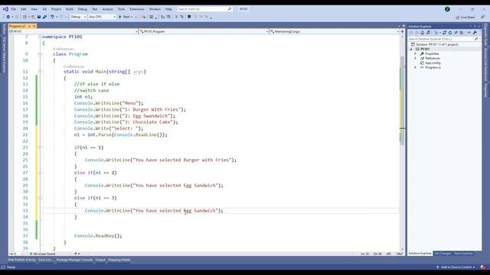Pin the Program.cs tab
The width and height of the screenshot is (490, 275).
tap(30, 27)
